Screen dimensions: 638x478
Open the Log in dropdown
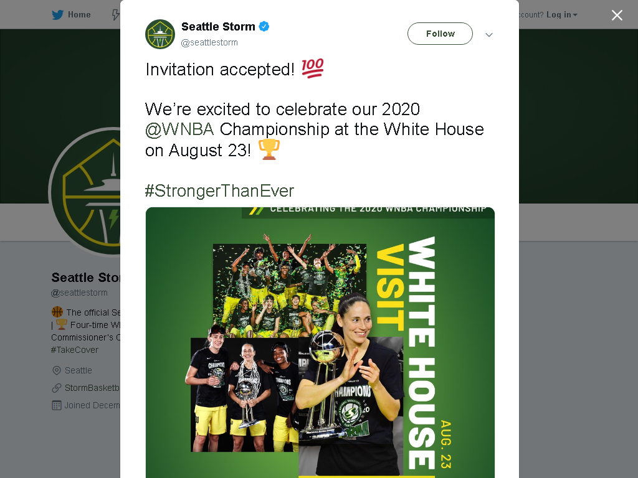tap(561, 15)
